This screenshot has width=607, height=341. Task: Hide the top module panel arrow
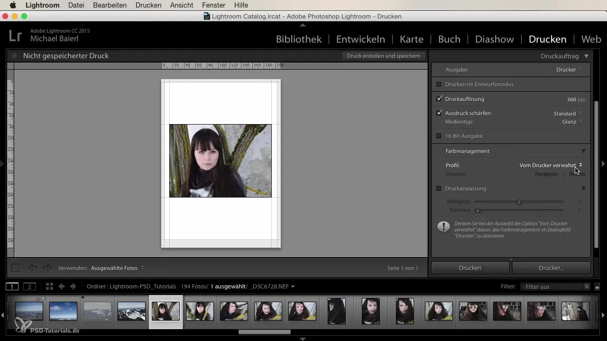tap(303, 25)
